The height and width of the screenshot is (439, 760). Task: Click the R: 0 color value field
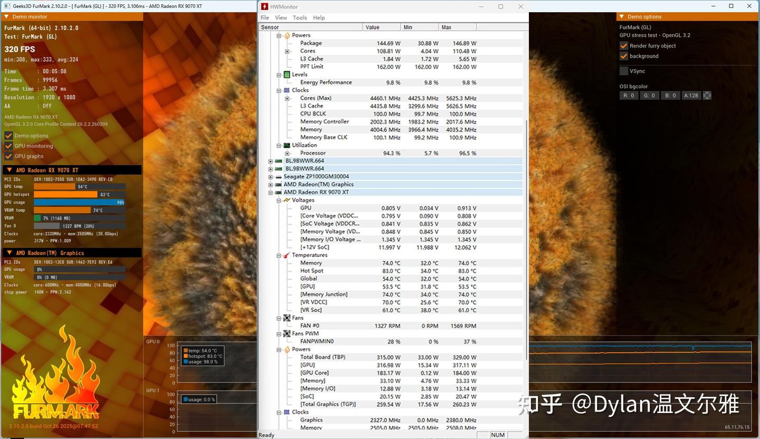click(629, 96)
